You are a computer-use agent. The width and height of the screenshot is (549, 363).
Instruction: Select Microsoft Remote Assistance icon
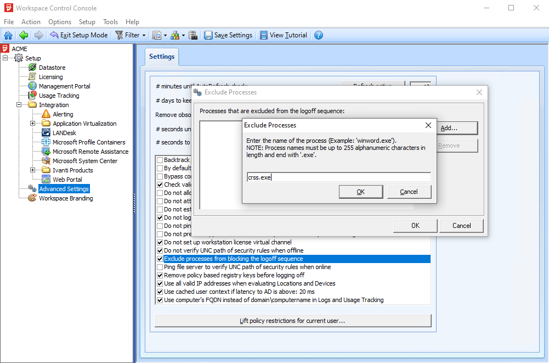coord(46,152)
